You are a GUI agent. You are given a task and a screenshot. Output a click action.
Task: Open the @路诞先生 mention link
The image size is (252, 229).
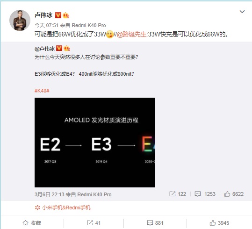pyautogui.click(x=131, y=34)
